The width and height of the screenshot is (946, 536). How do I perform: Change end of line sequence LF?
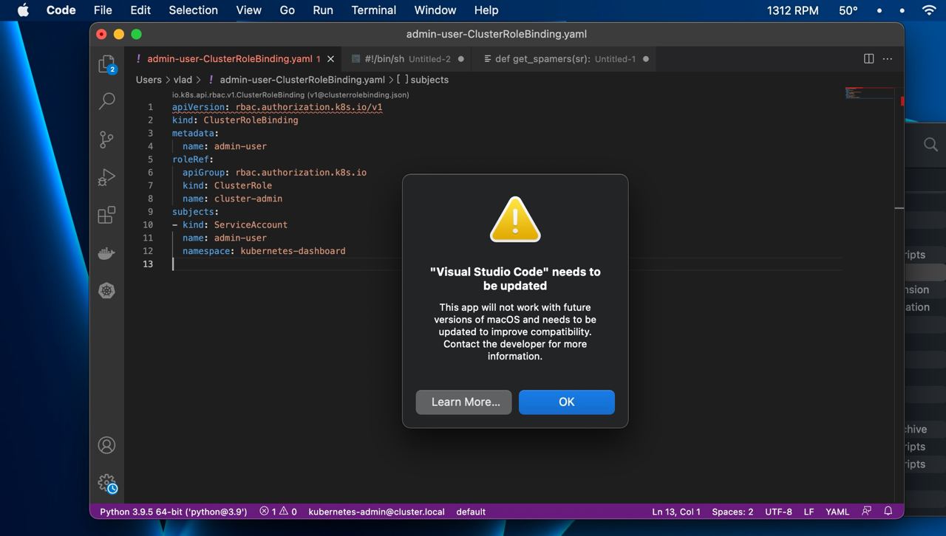809,512
